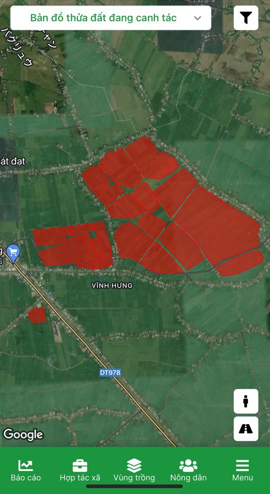Click the Google logo link

click(23, 435)
